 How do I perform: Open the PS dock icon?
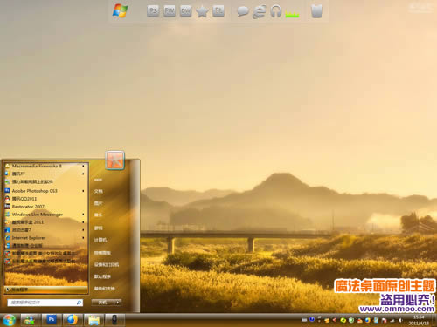click(x=153, y=11)
